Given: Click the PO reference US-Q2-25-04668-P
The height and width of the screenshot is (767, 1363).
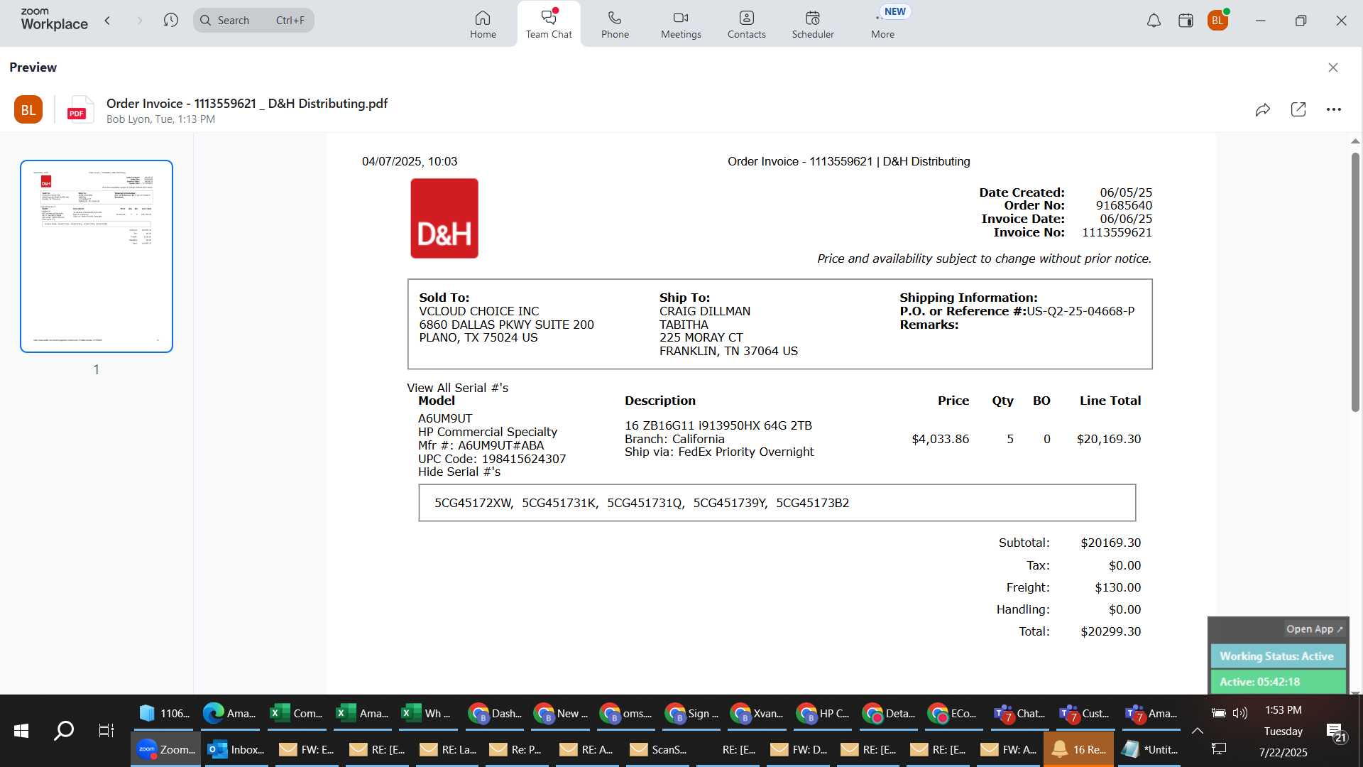Looking at the screenshot, I should tap(1080, 311).
